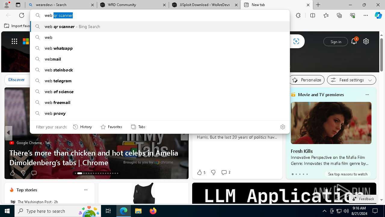This screenshot has width=385, height=217.
Task: Open the app launcher grid icon
Action: coord(14,42)
